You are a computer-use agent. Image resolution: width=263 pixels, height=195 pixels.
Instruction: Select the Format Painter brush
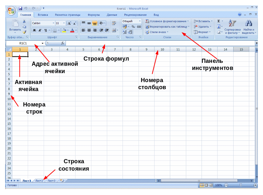(24, 32)
